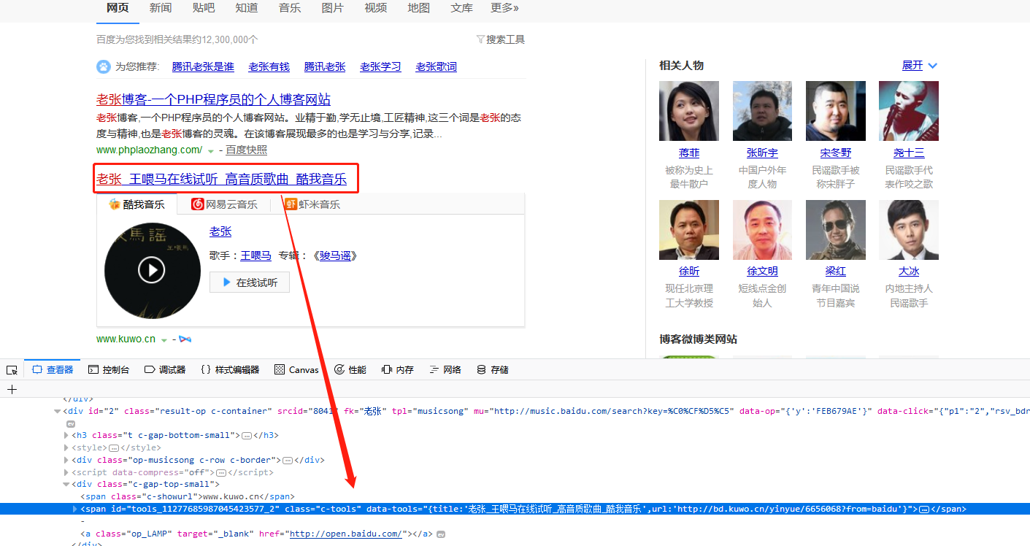This screenshot has width=1030, height=546.
Task: Open dropdown arrow next to www.phplaozhang.com
Action: [211, 151]
